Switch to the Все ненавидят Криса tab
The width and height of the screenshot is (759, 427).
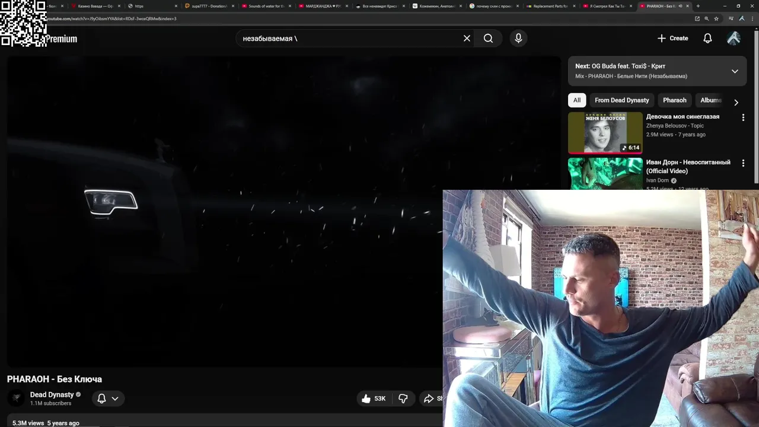pos(380,6)
